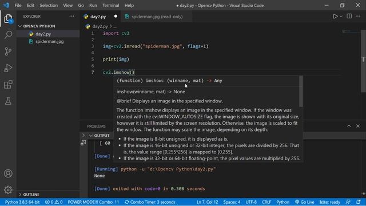Viewport: 366px width, 206px height.
Task: Click POWER MODE!!! Combo: 11 status item
Action: [93, 202]
